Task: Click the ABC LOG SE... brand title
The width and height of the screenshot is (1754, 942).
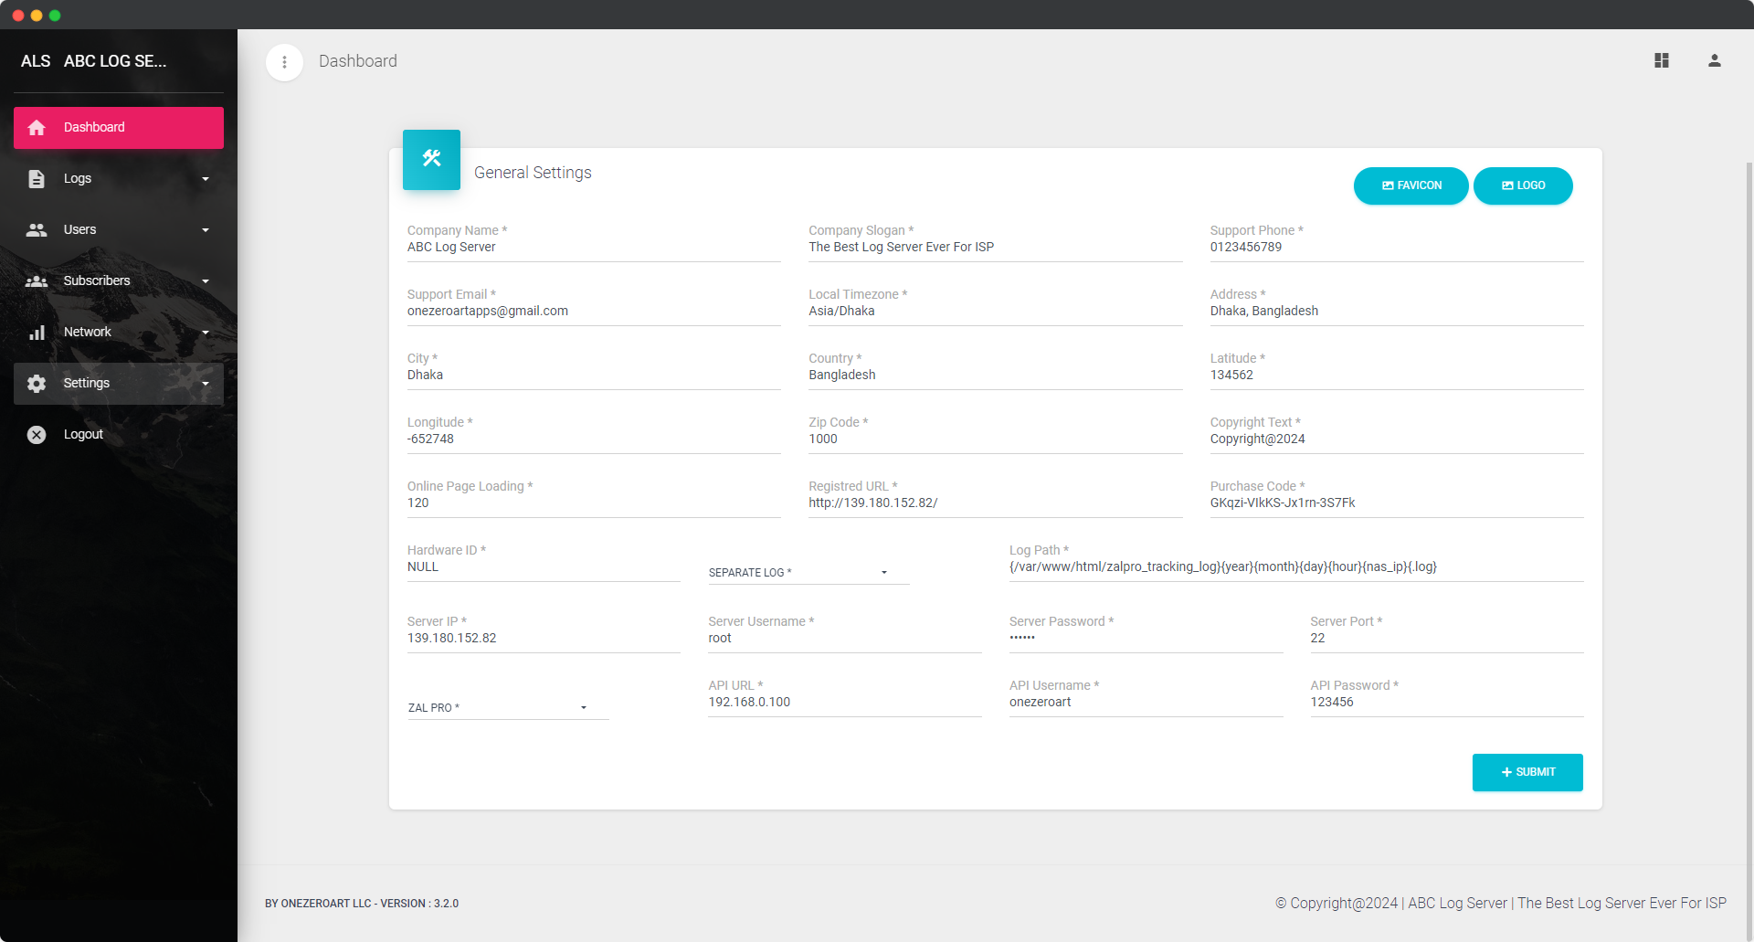Action: 115,61
